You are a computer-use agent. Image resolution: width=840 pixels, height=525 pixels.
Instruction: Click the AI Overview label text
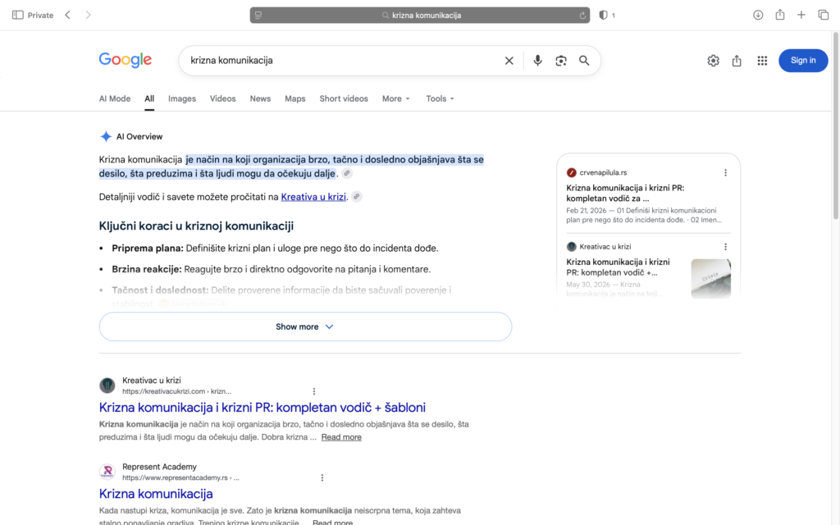click(139, 137)
